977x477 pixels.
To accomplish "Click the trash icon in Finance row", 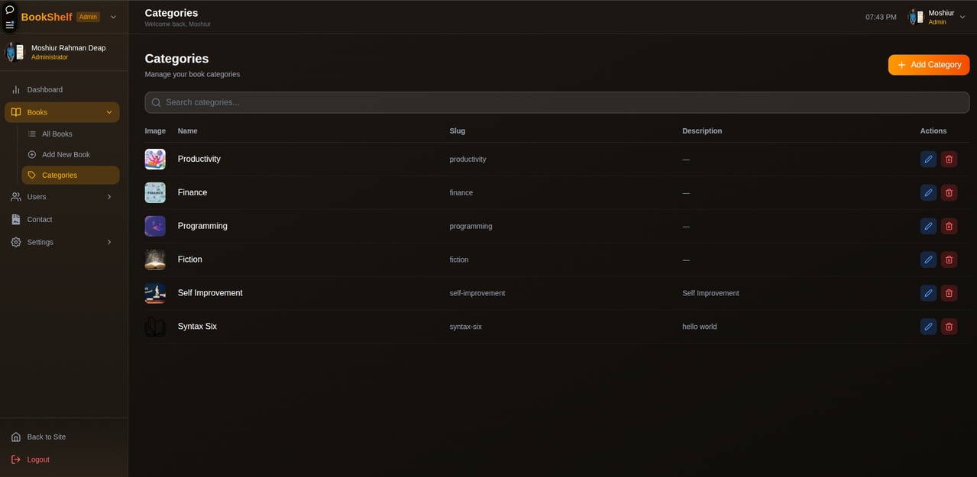I will 949,192.
